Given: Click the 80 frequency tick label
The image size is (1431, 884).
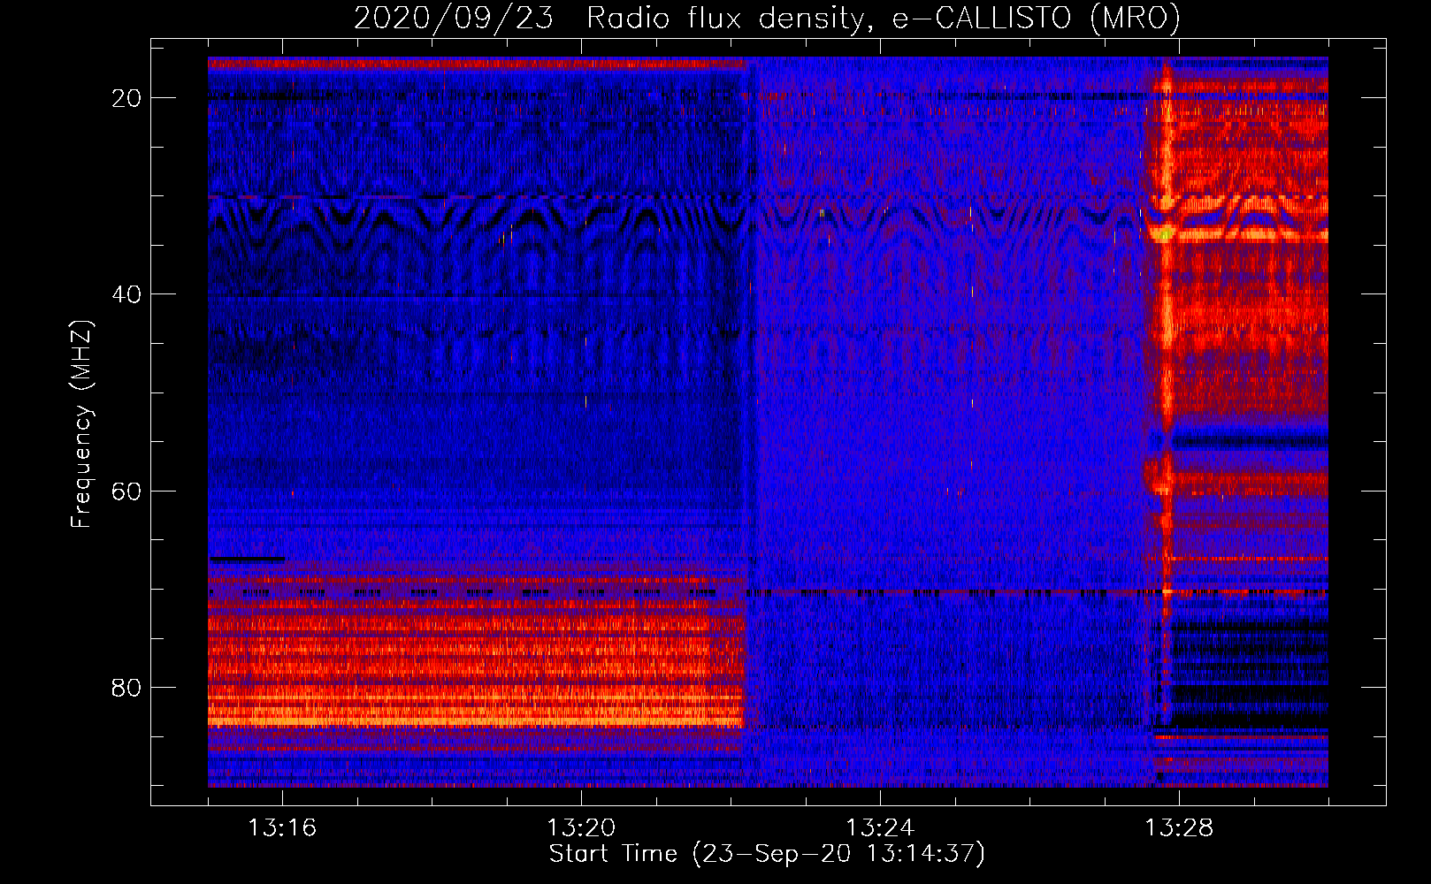Looking at the screenshot, I should (x=126, y=687).
